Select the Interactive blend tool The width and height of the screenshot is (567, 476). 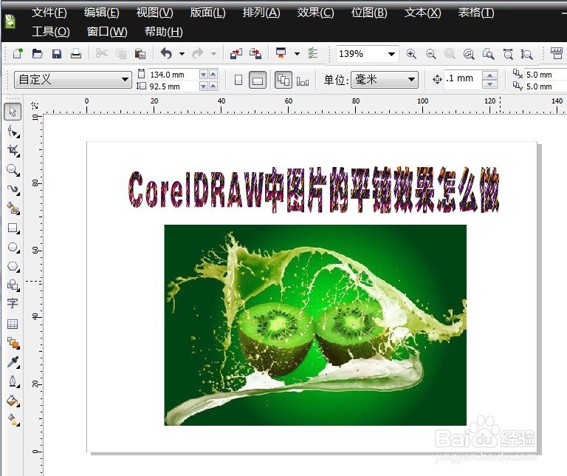click(13, 343)
